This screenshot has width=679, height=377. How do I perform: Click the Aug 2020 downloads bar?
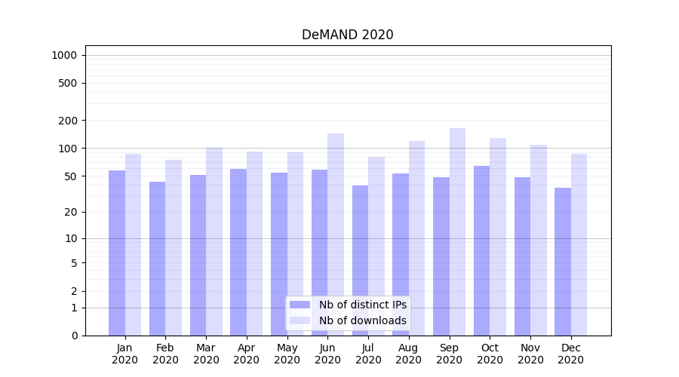[x=416, y=238]
